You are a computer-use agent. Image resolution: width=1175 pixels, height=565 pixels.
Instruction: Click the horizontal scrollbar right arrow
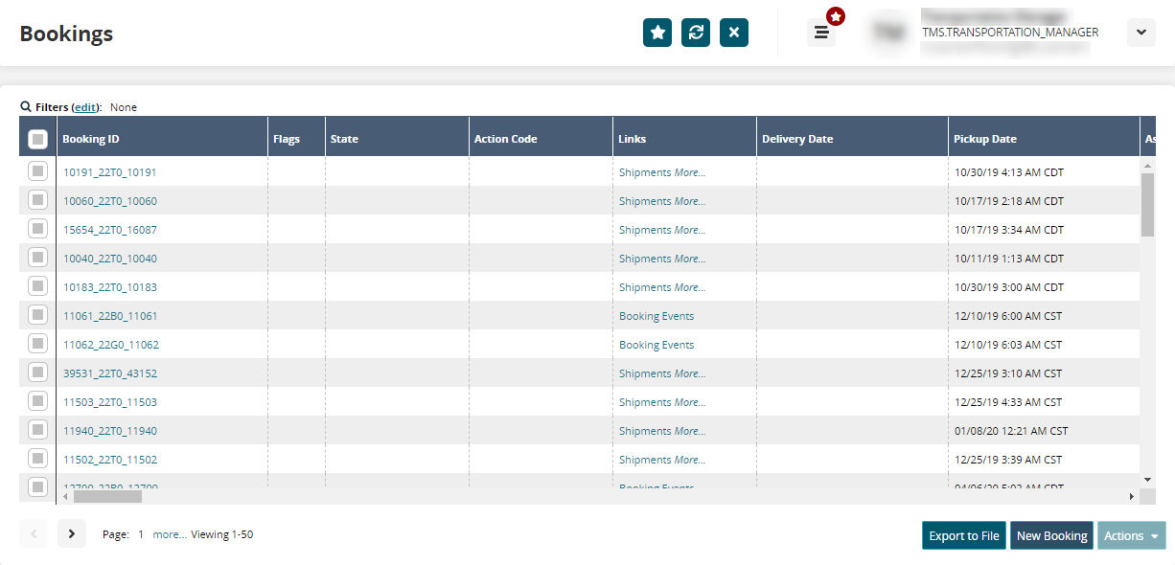pyautogui.click(x=1131, y=496)
